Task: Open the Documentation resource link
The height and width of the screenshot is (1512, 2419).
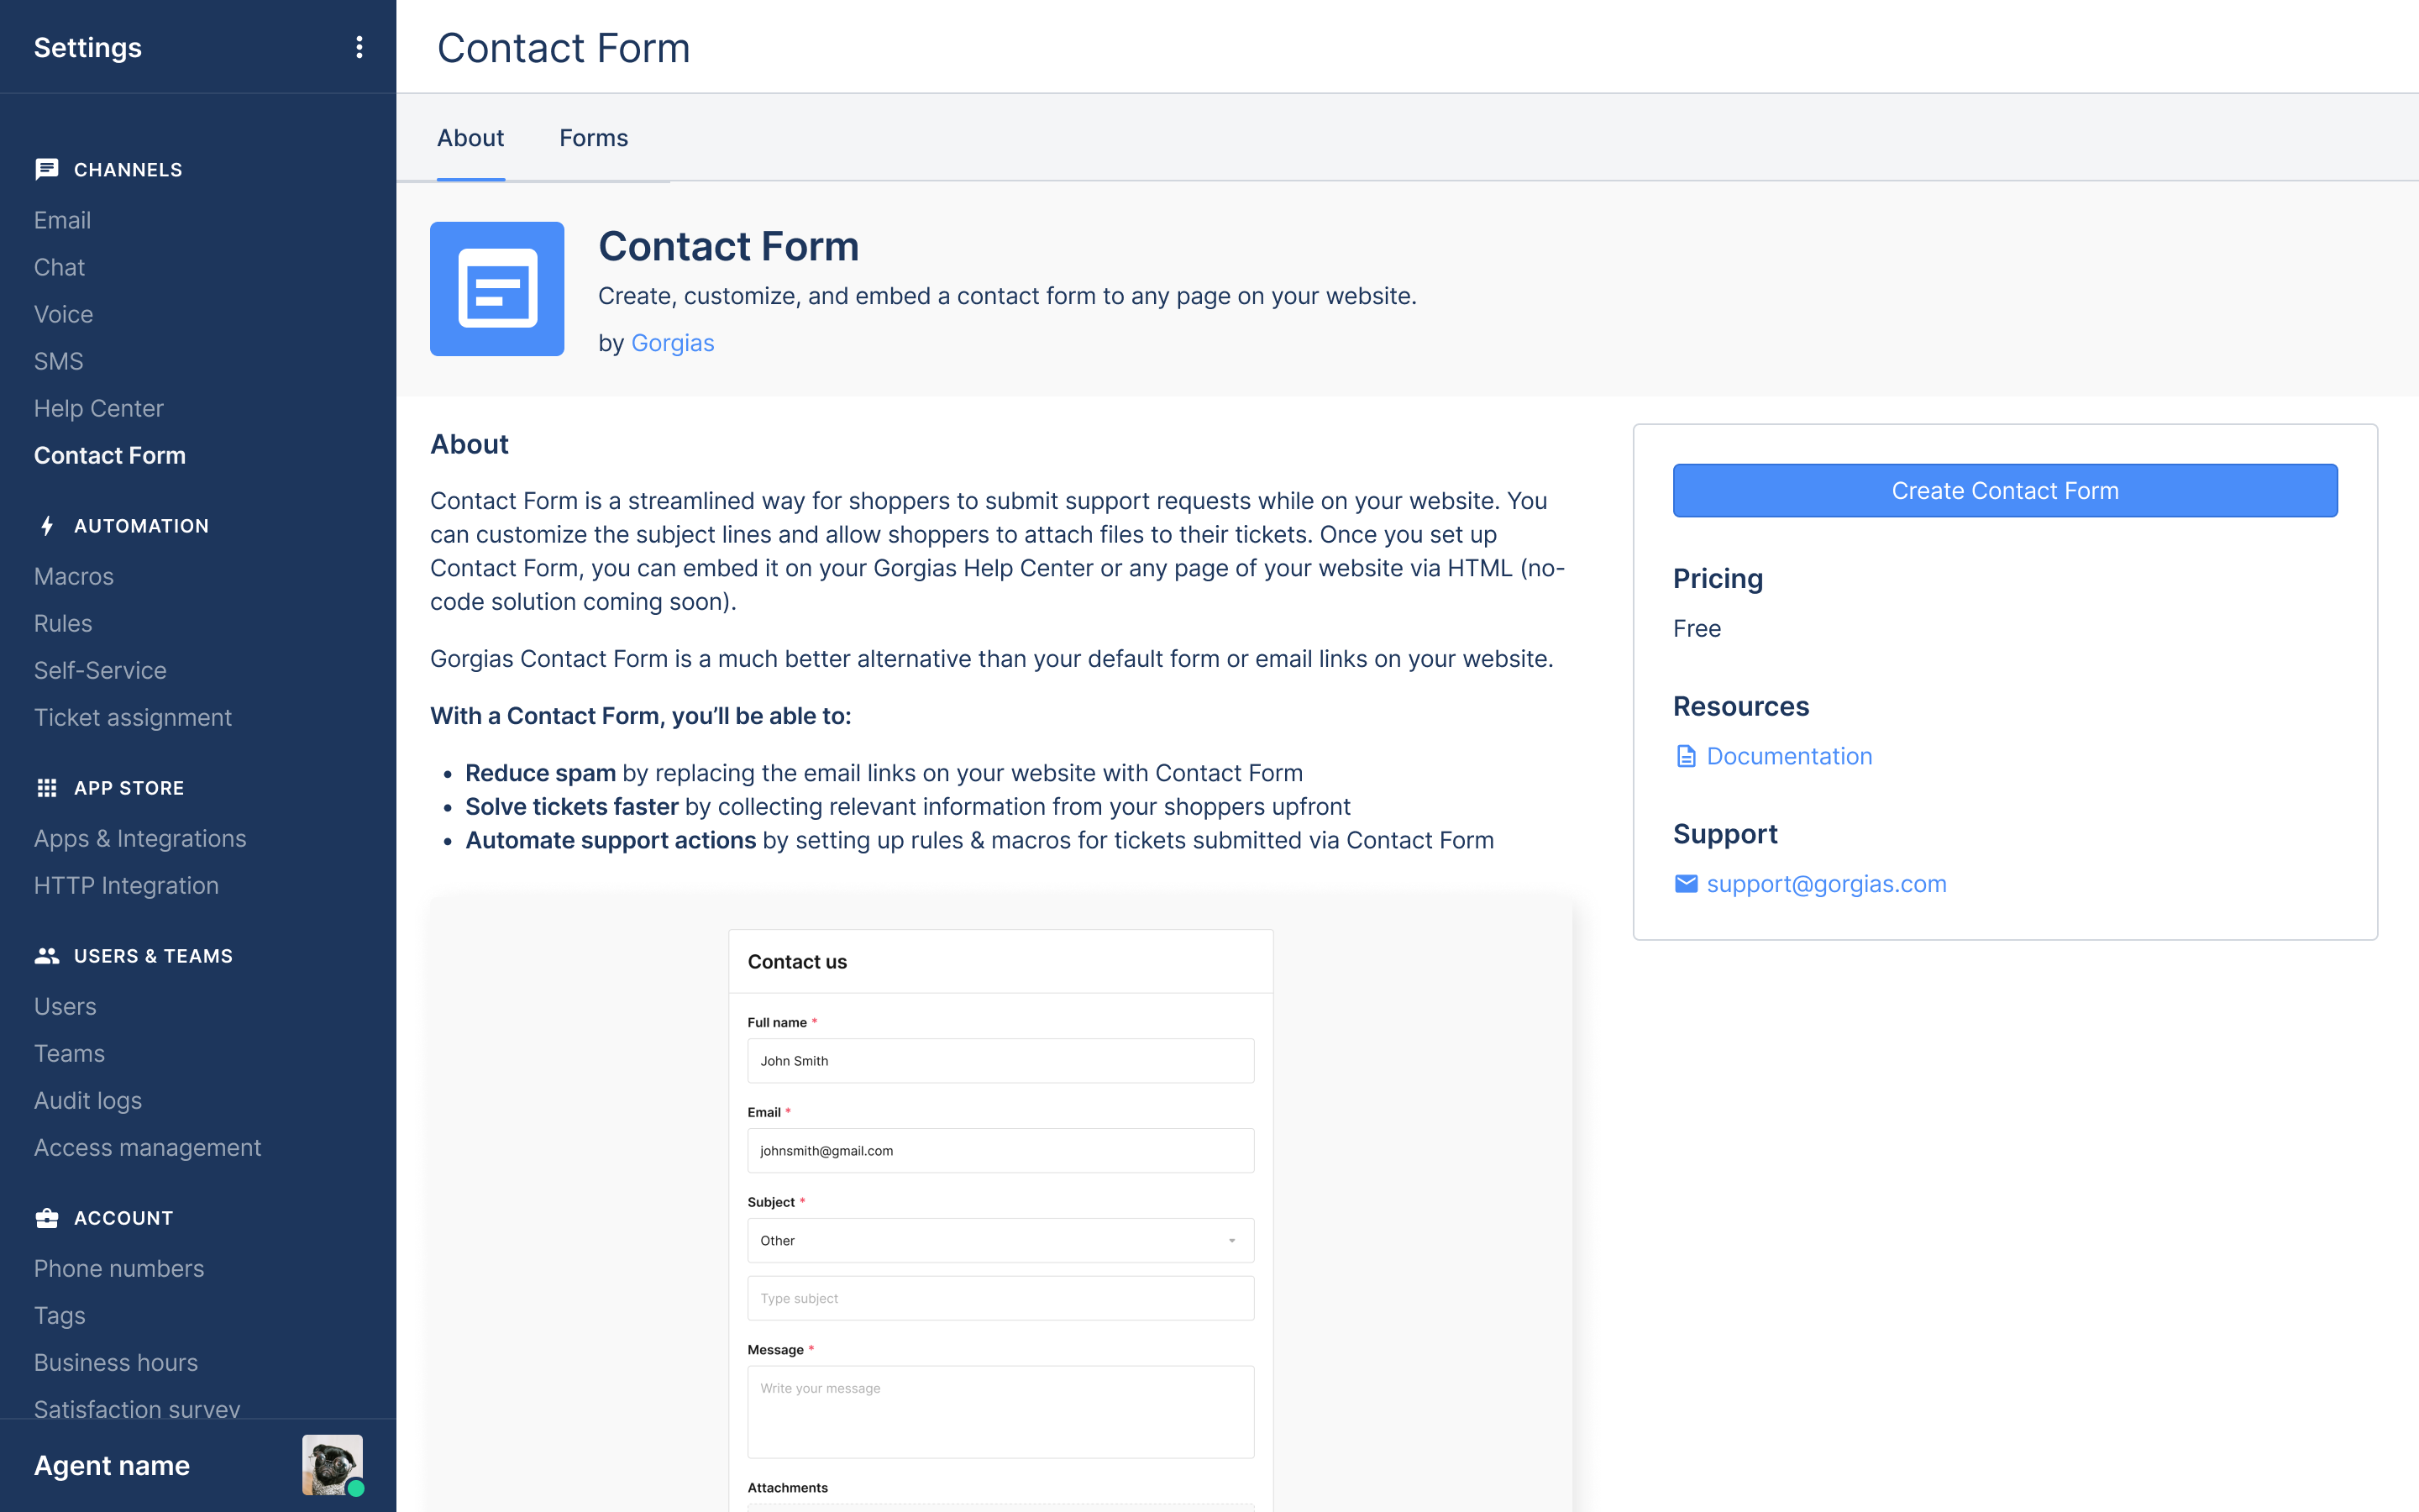Action: (1788, 756)
